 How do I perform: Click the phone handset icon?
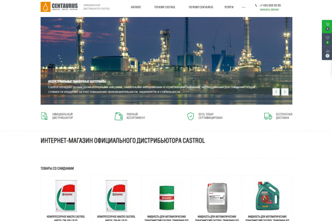pyautogui.click(x=256, y=5)
